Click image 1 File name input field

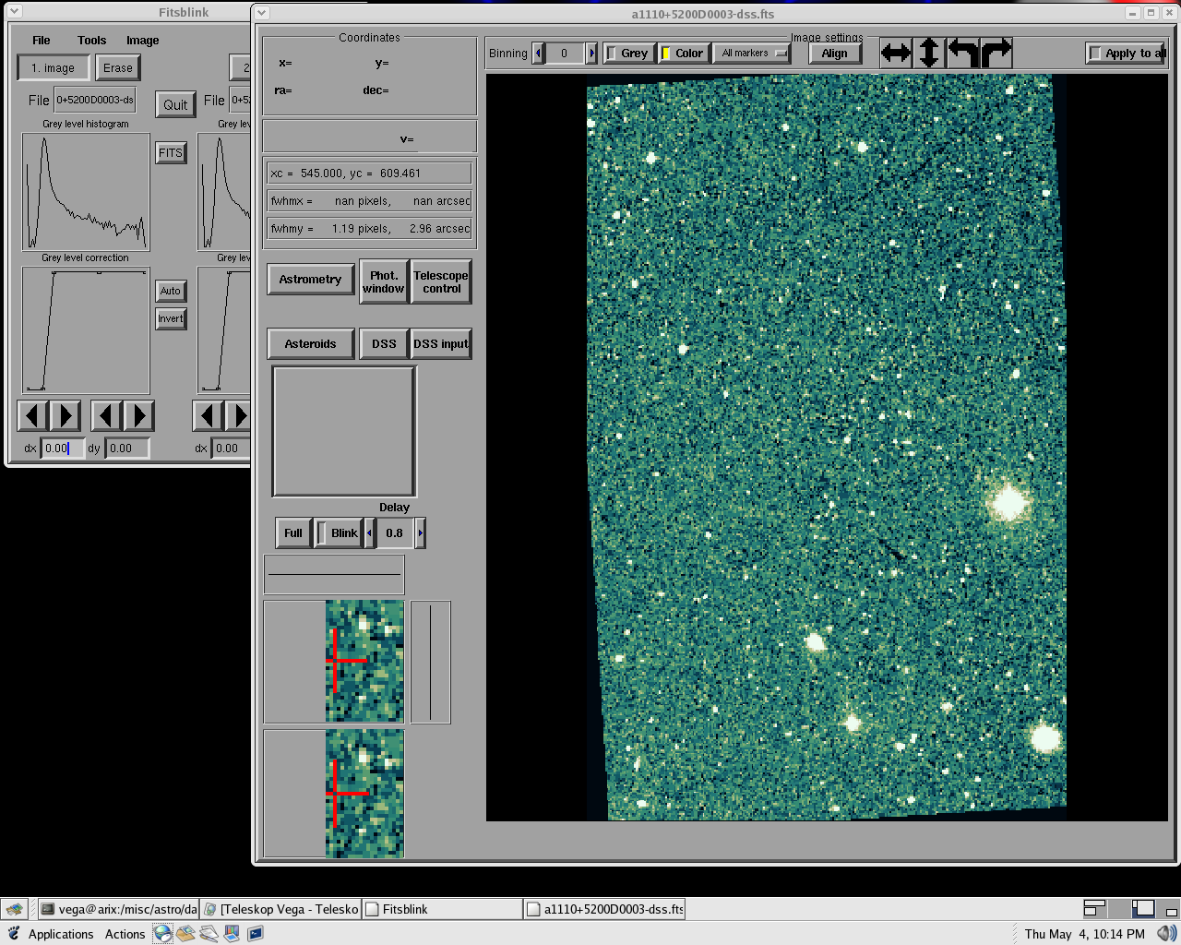[x=95, y=100]
